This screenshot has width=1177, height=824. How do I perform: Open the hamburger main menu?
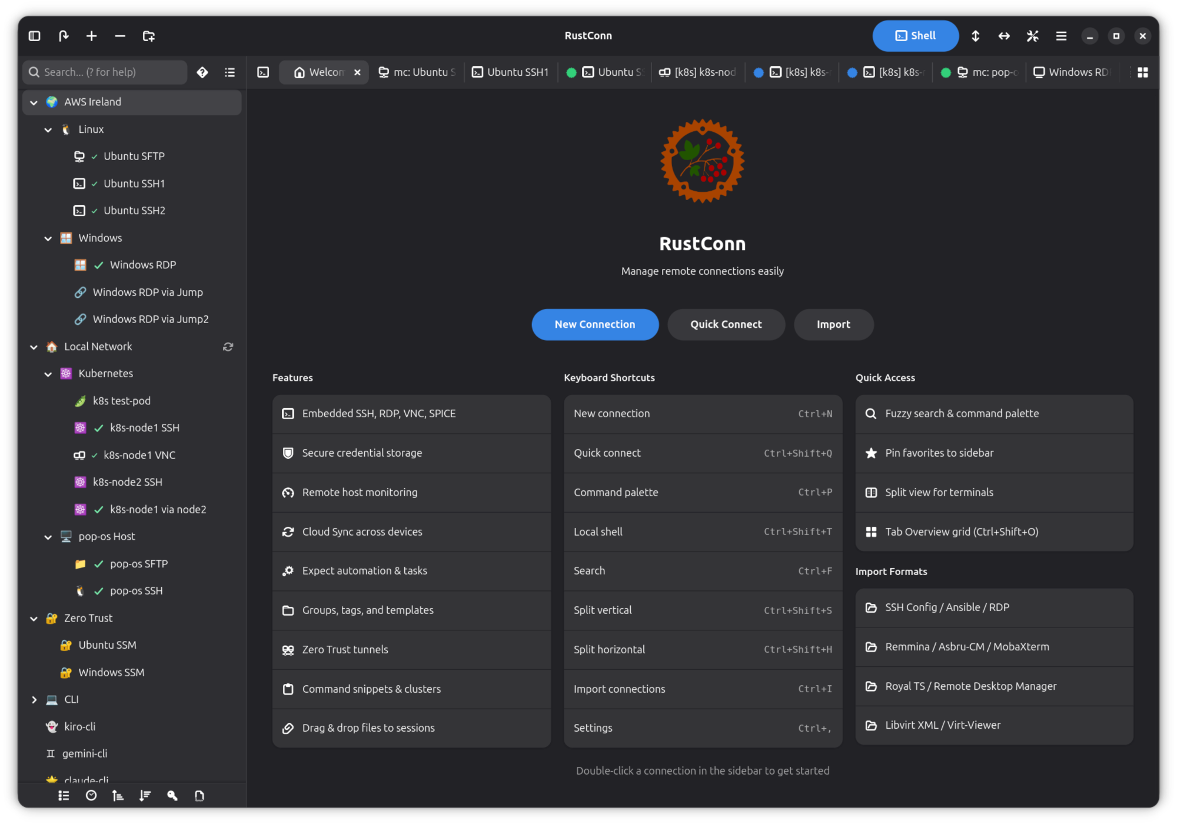[x=1061, y=36]
